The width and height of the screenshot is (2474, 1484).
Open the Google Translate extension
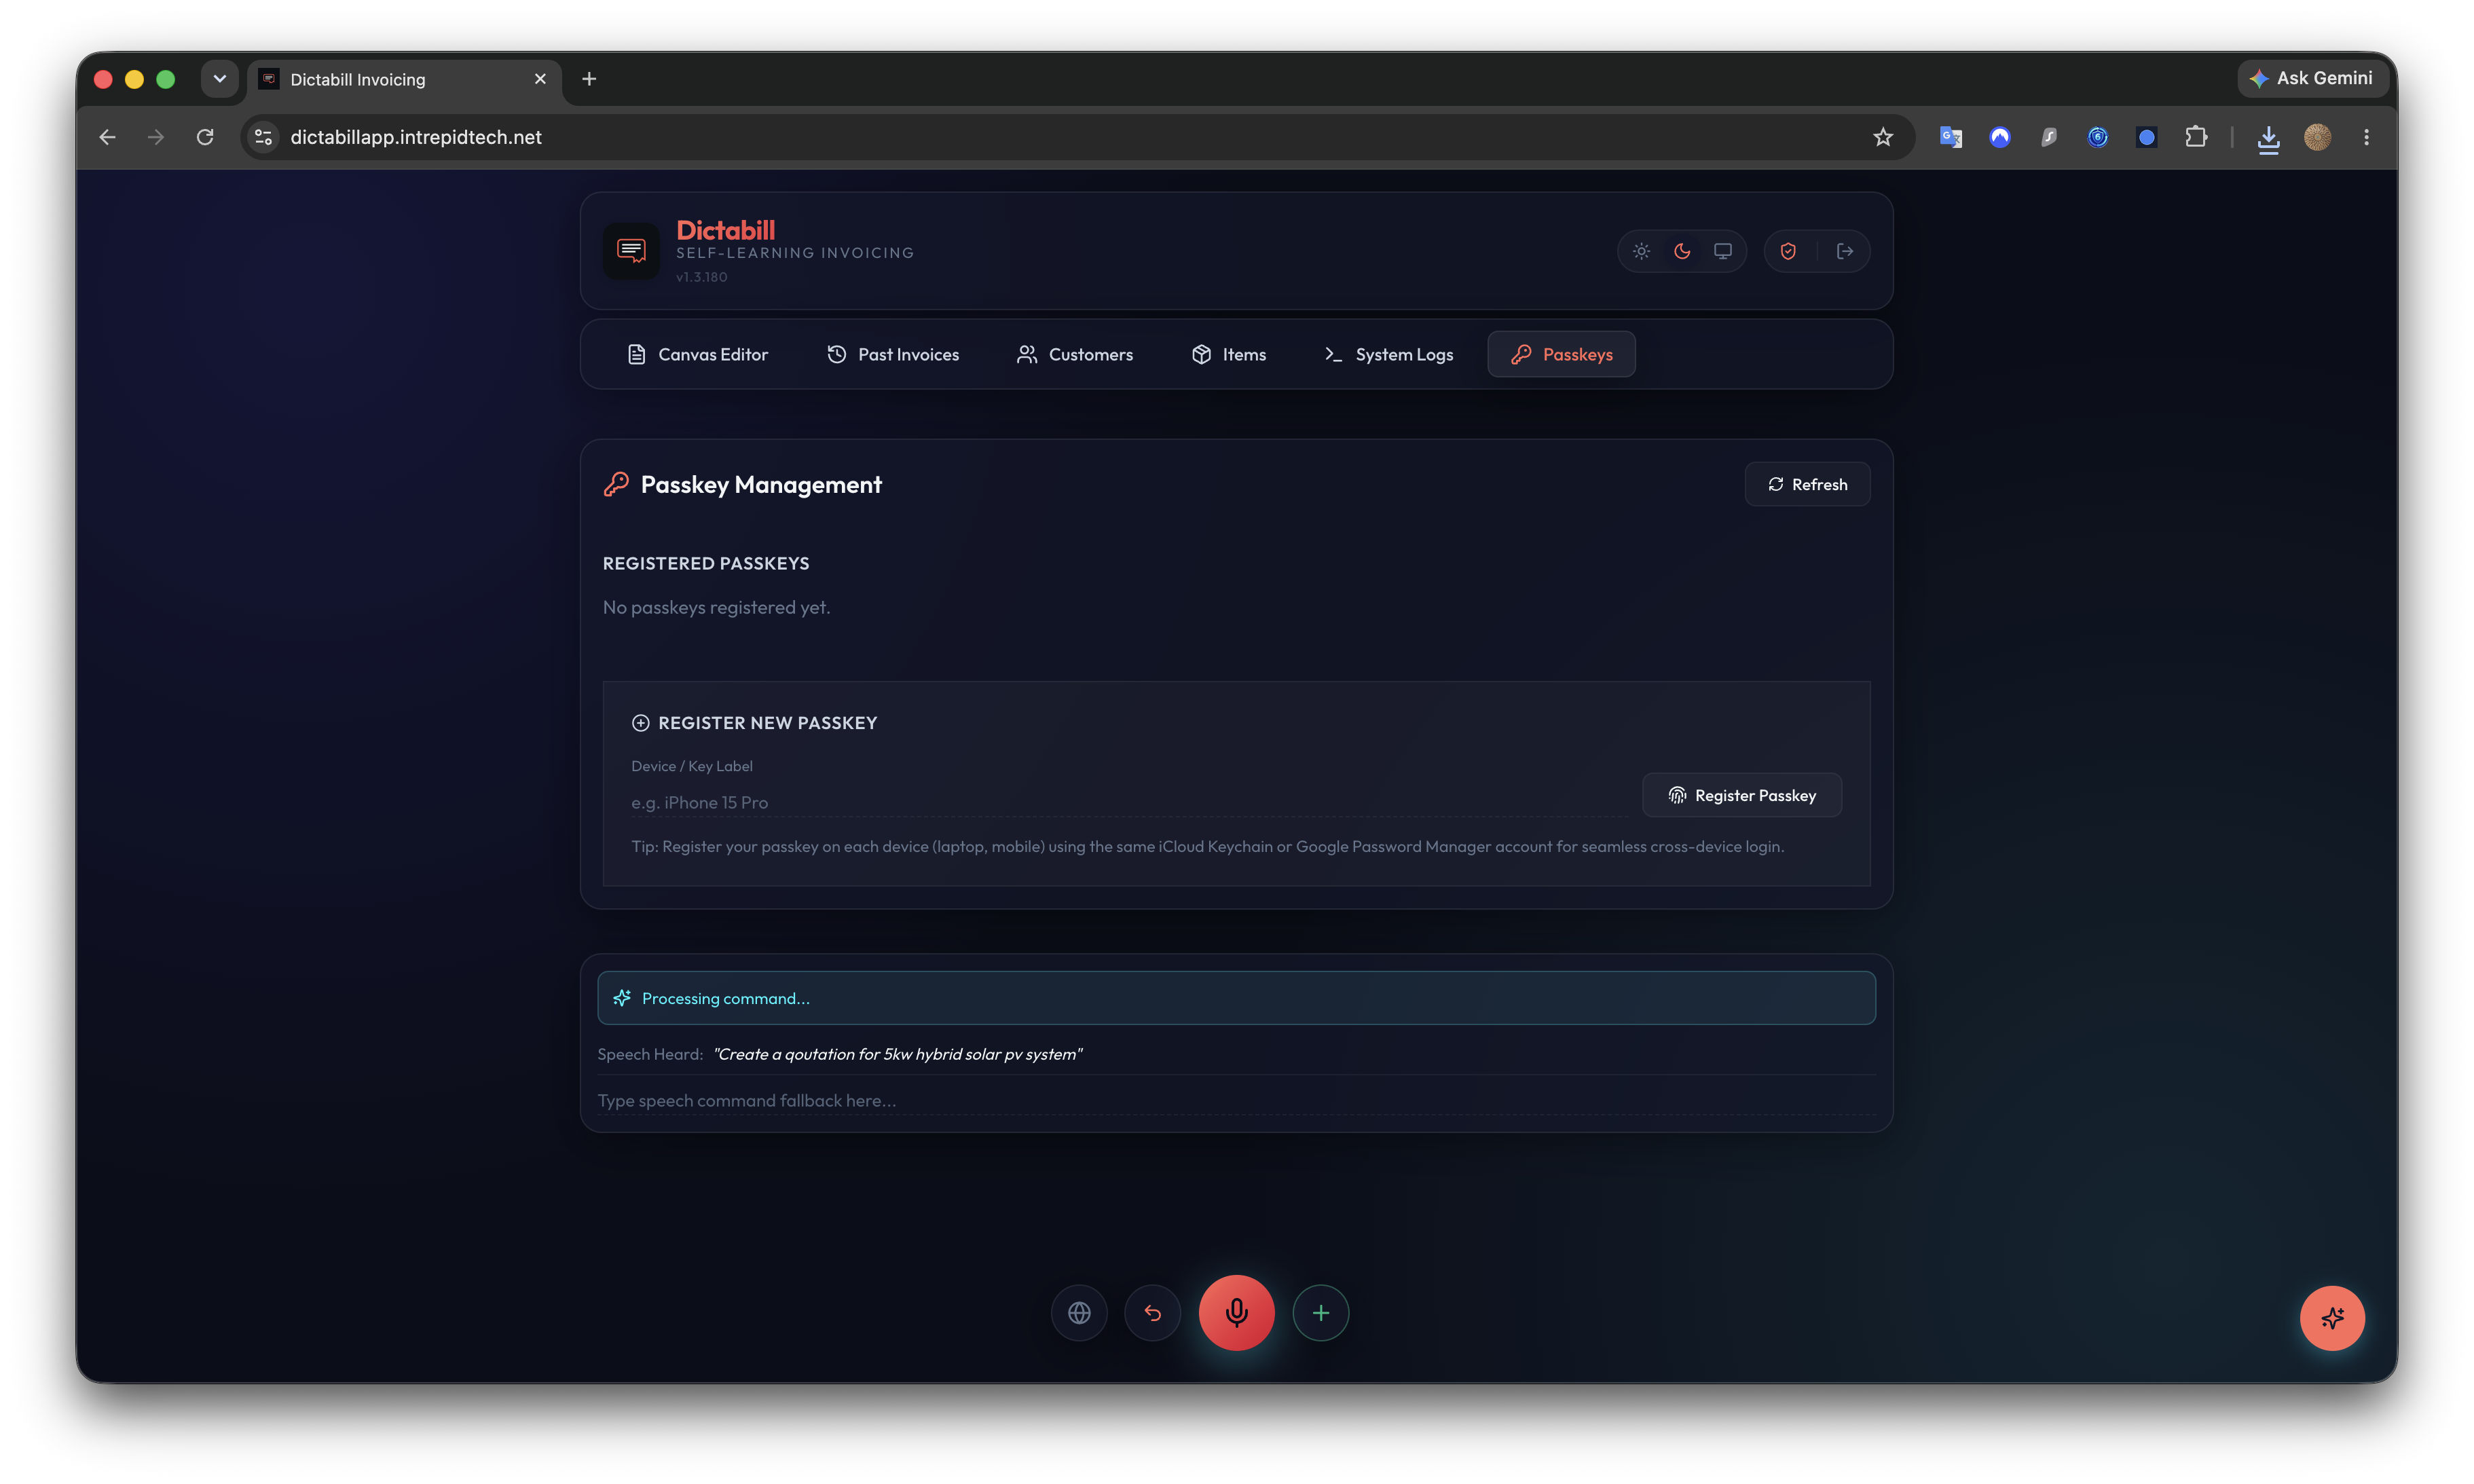1950,137
